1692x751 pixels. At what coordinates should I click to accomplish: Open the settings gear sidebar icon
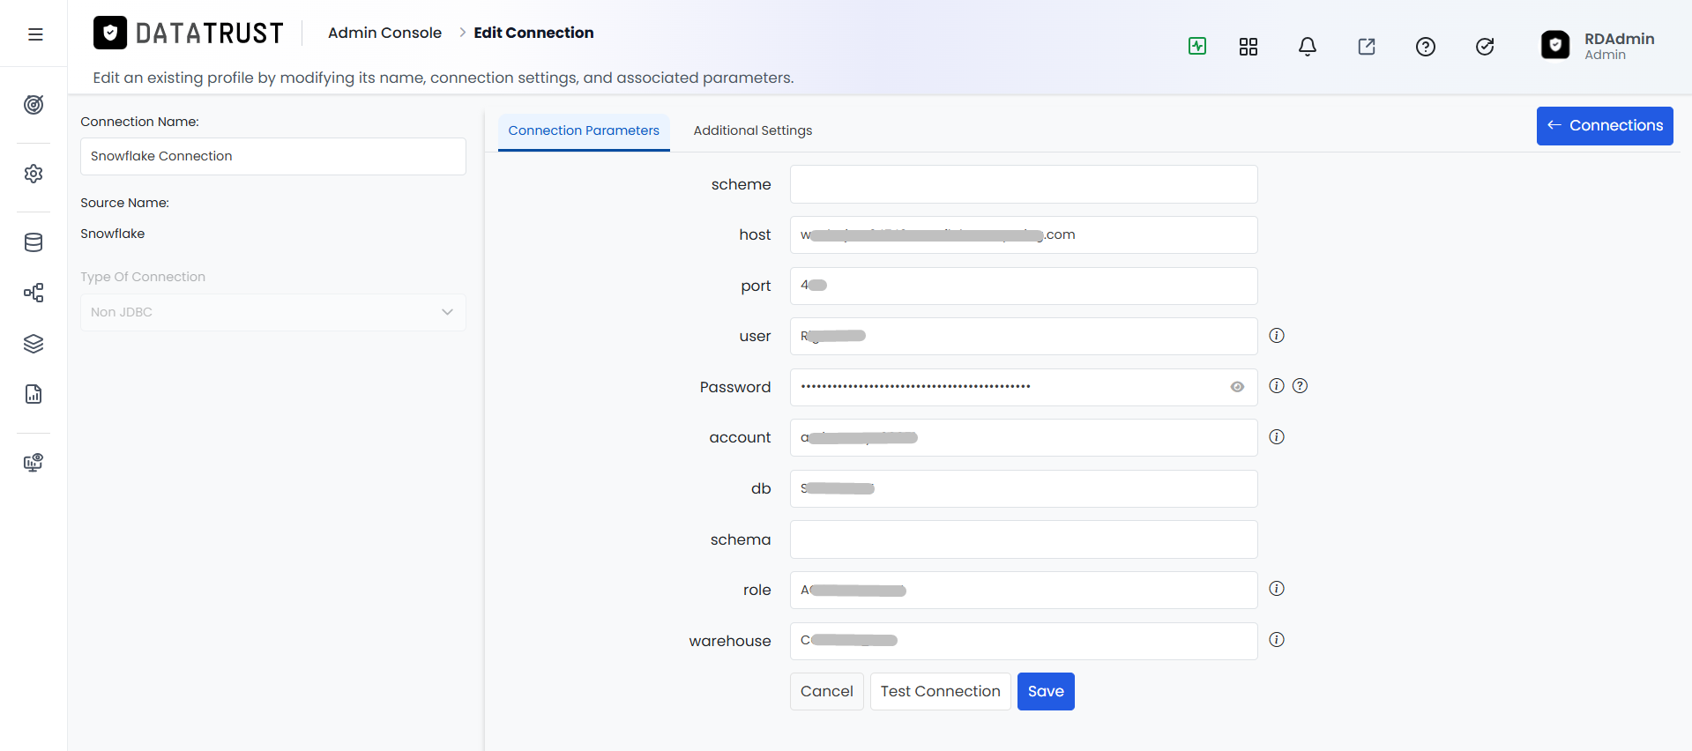pyautogui.click(x=34, y=174)
